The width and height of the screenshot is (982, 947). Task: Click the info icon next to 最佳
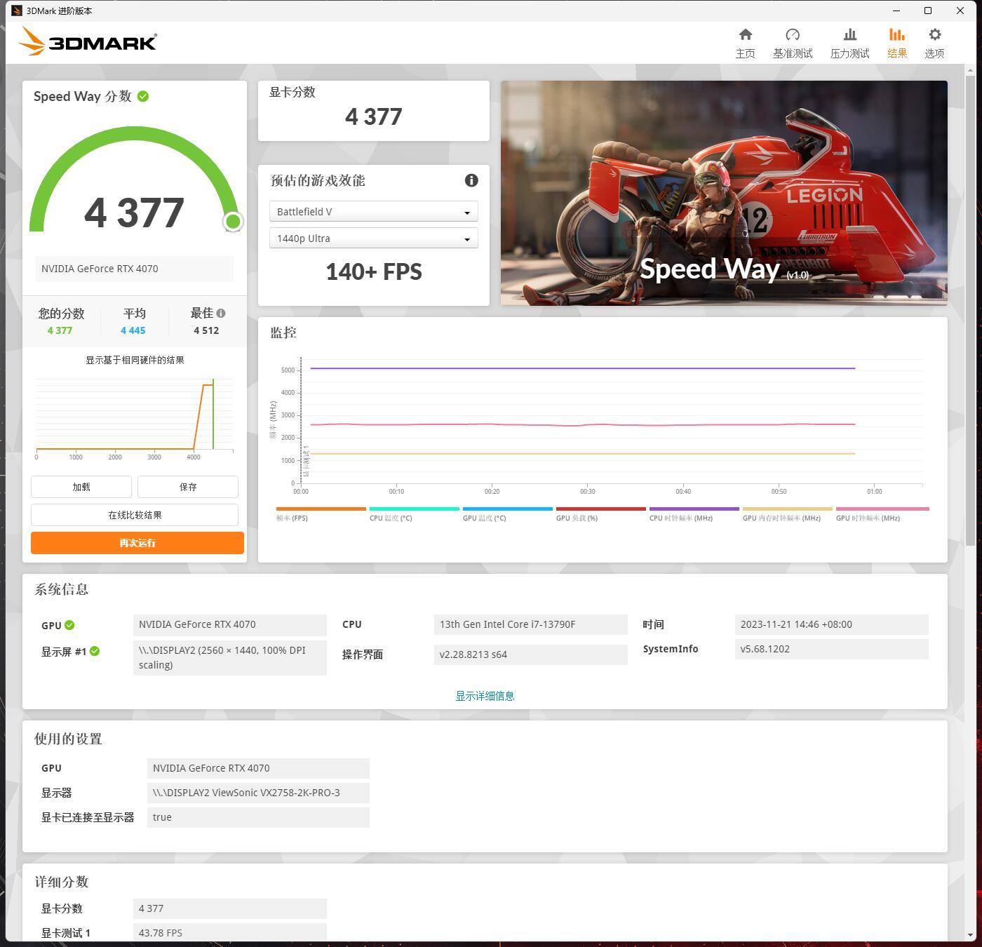[x=221, y=312]
